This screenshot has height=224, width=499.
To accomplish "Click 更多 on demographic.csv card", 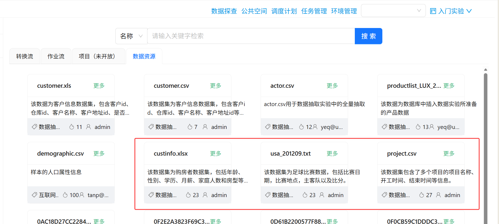I will click(x=99, y=153).
